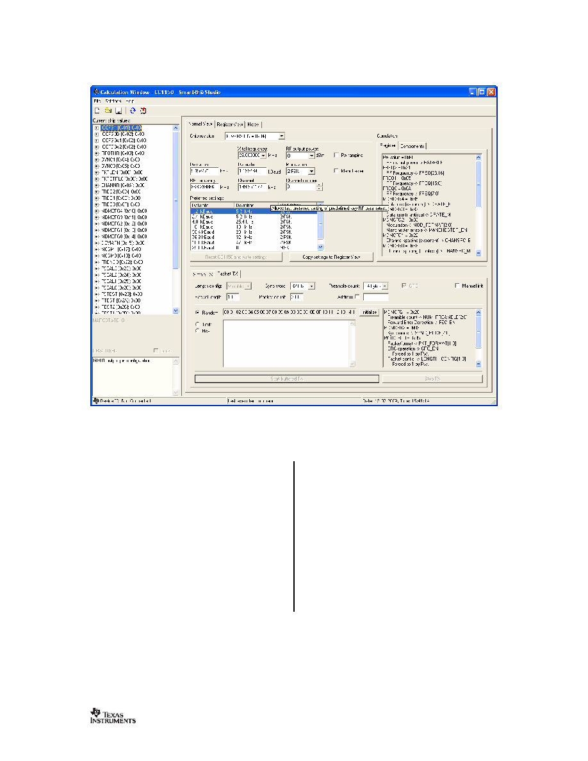Screen dimensions: 588x761
Task: Click the Save disk toolbar icon
Action: pos(118,111)
